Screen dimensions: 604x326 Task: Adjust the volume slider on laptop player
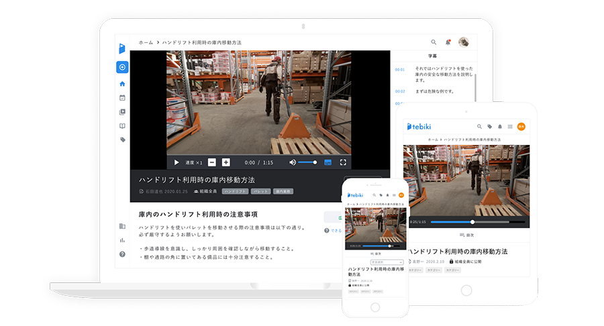tap(307, 162)
